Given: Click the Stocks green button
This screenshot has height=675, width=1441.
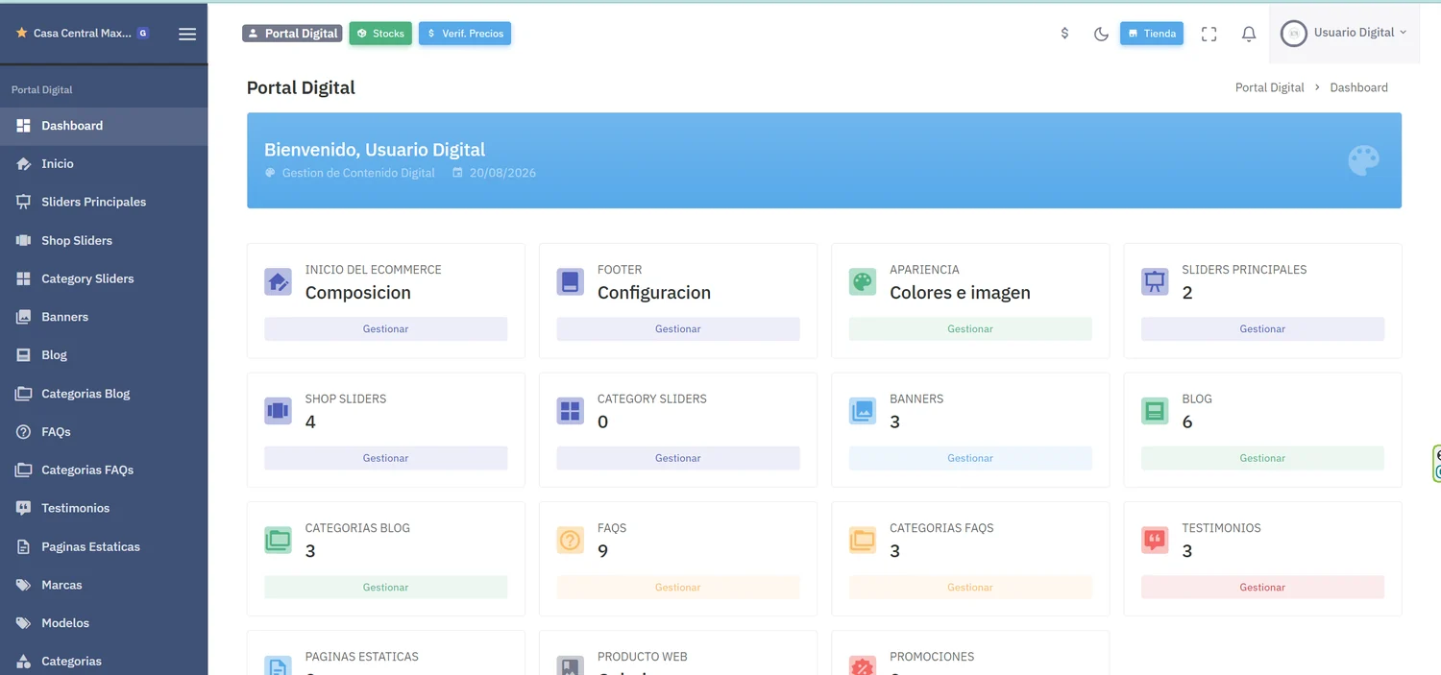Looking at the screenshot, I should (380, 34).
